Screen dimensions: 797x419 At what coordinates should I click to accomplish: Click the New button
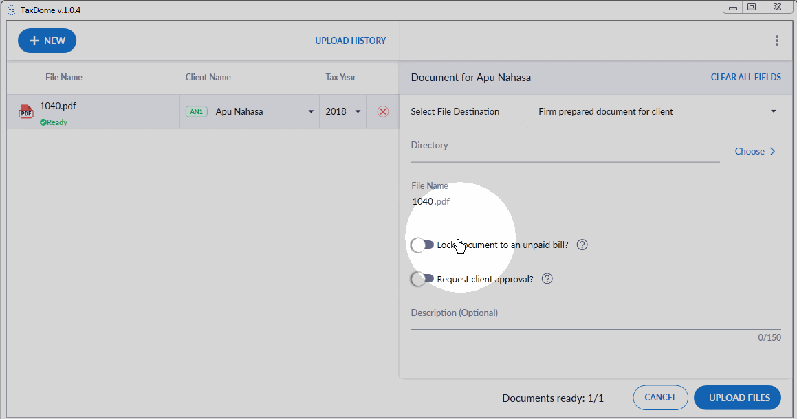coord(47,41)
